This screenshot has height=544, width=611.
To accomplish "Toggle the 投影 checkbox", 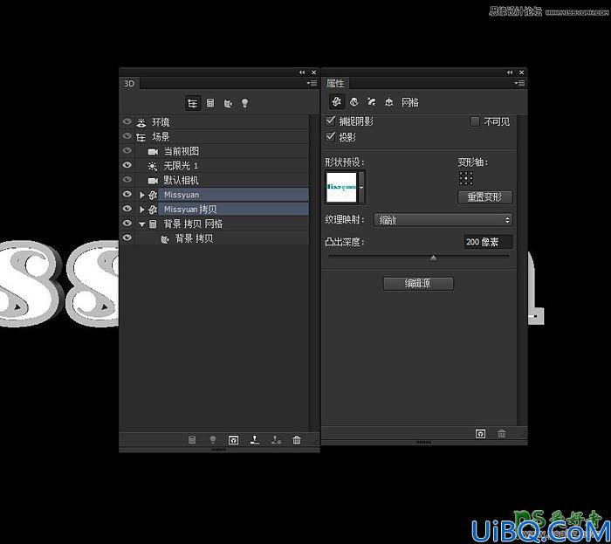I will 331,136.
